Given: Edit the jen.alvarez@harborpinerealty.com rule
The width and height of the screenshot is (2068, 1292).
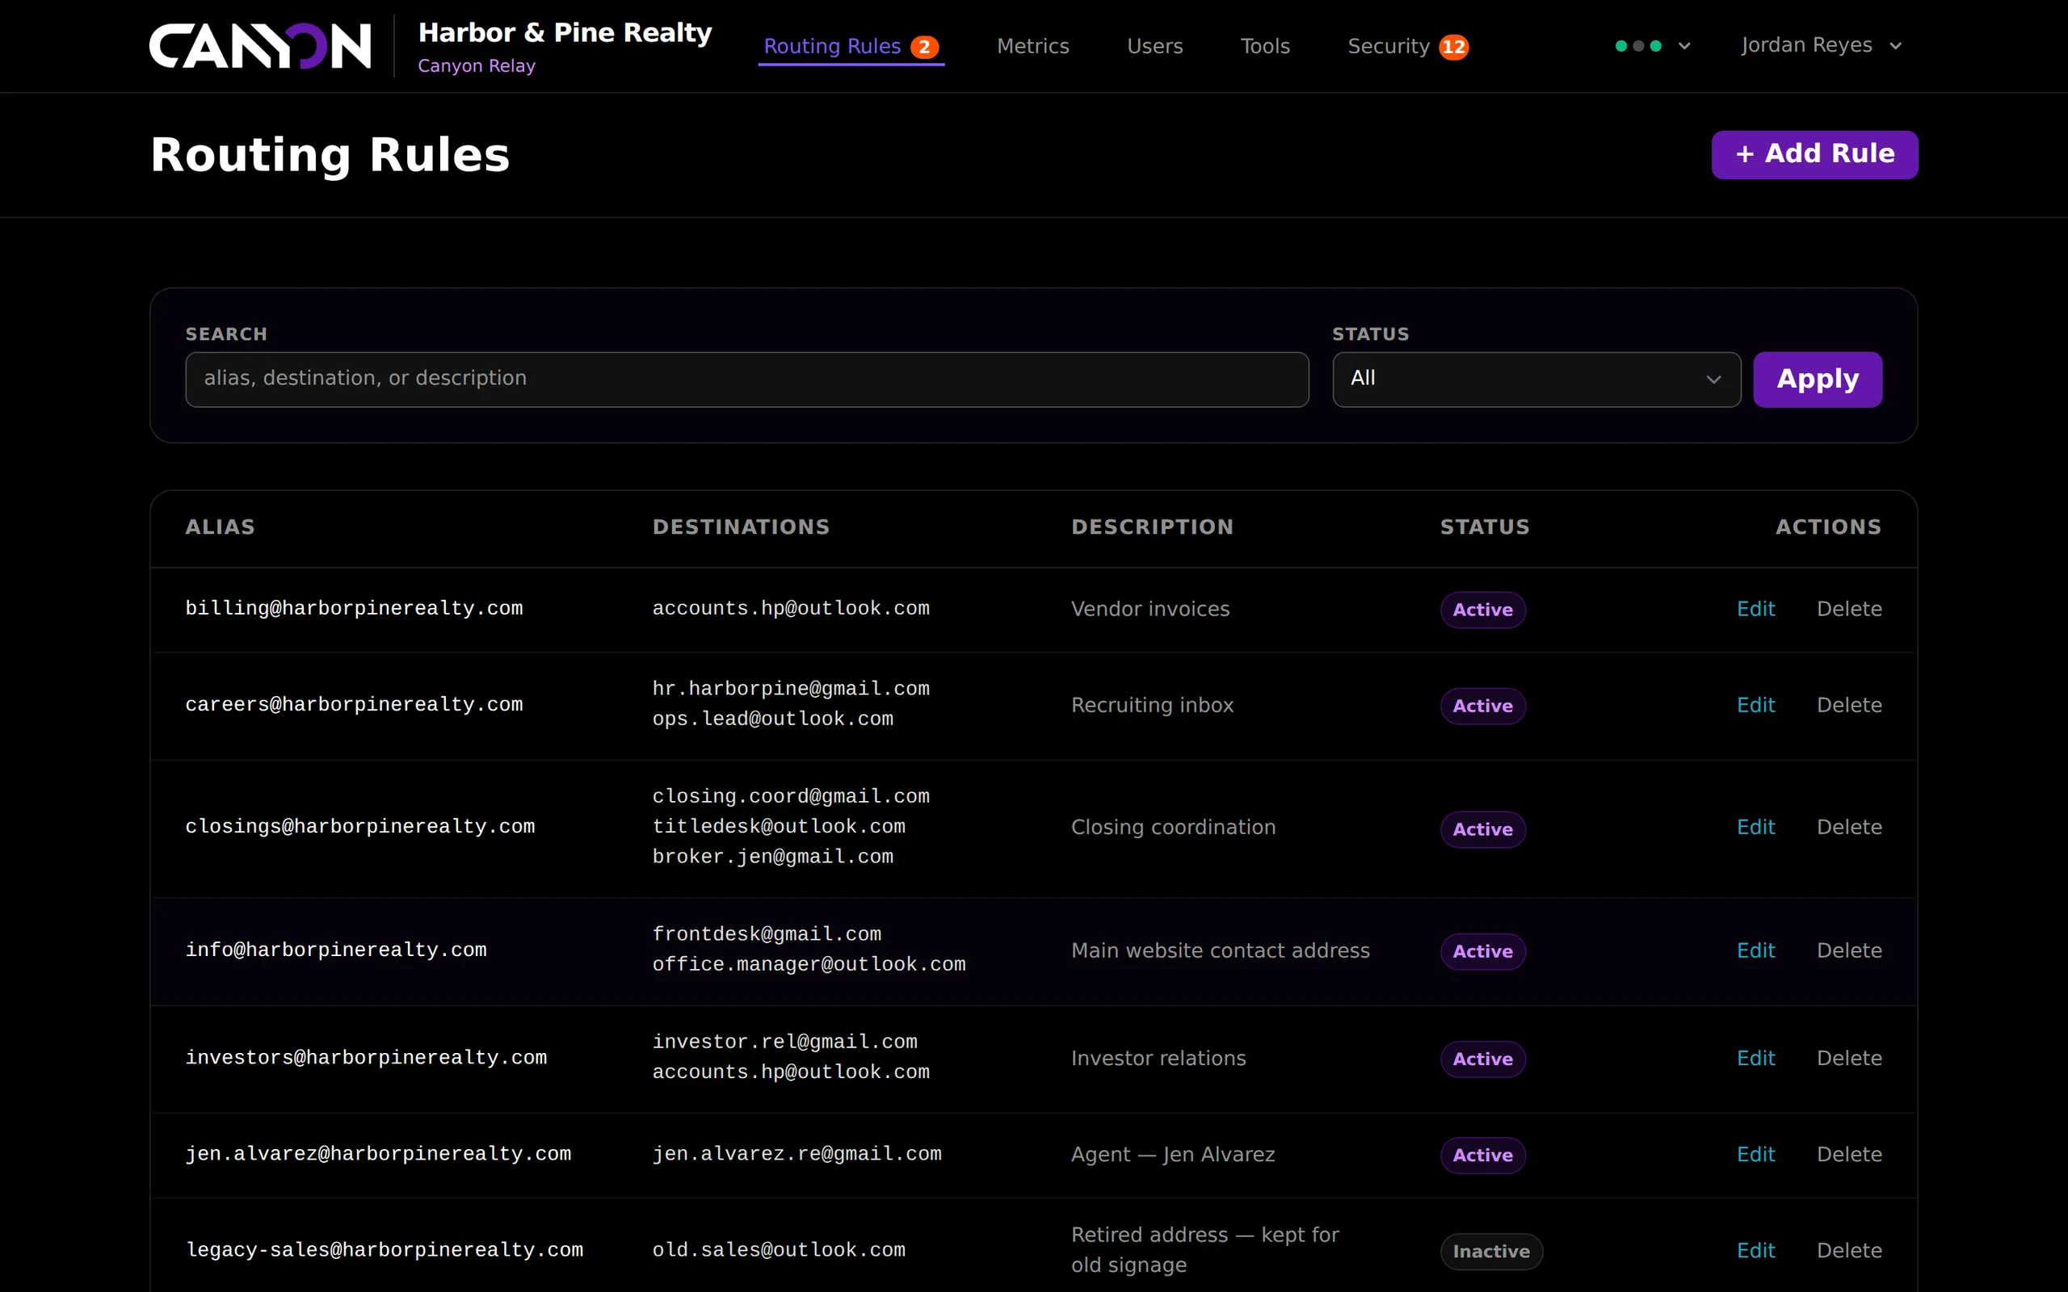Looking at the screenshot, I should [1755, 1156].
